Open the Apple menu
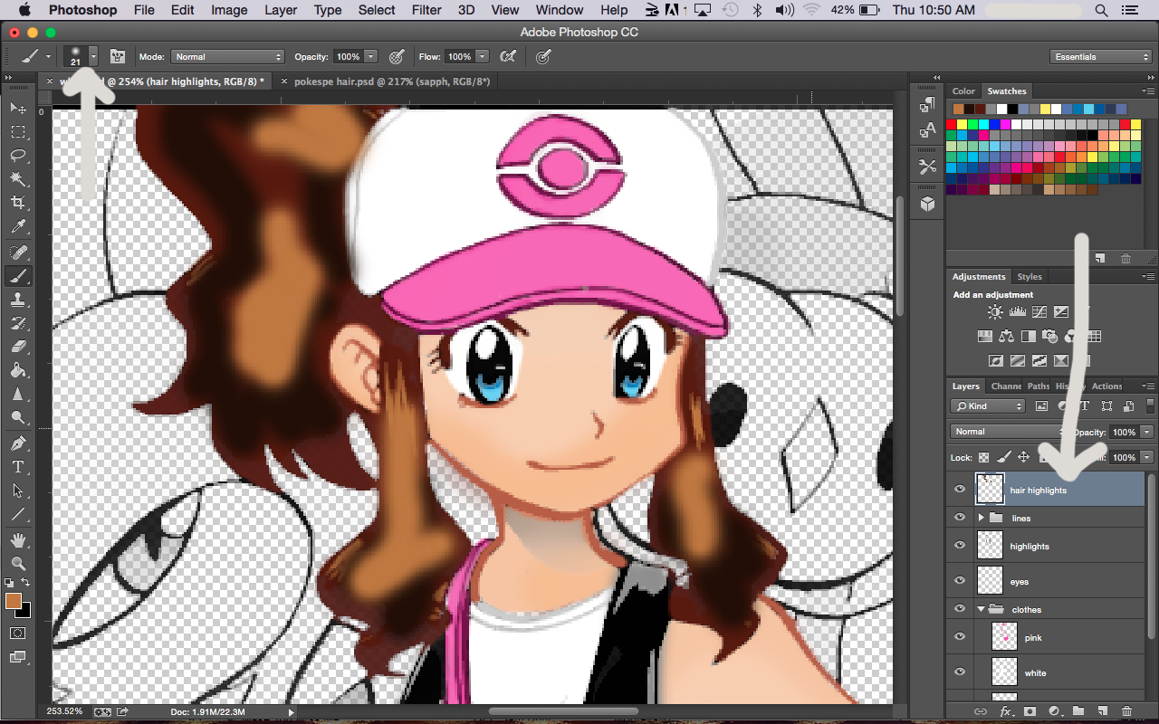The height and width of the screenshot is (724, 1159). [24, 10]
